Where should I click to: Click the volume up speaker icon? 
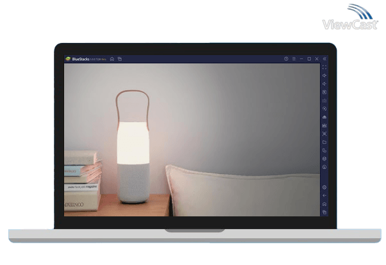pos(324,76)
